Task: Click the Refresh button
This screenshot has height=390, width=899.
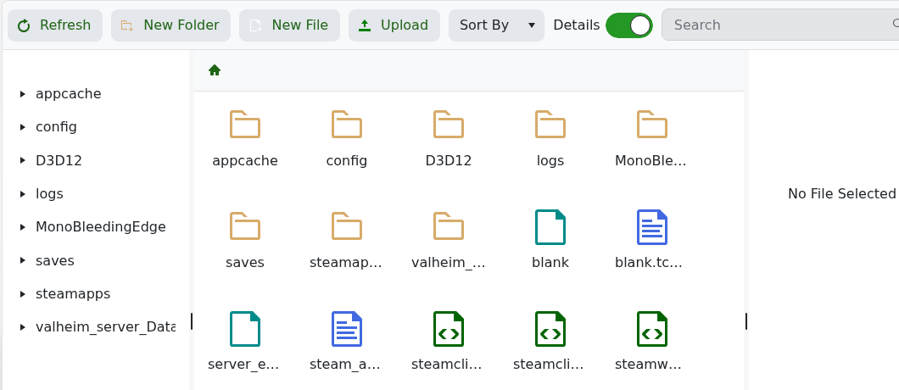Action: (x=55, y=25)
